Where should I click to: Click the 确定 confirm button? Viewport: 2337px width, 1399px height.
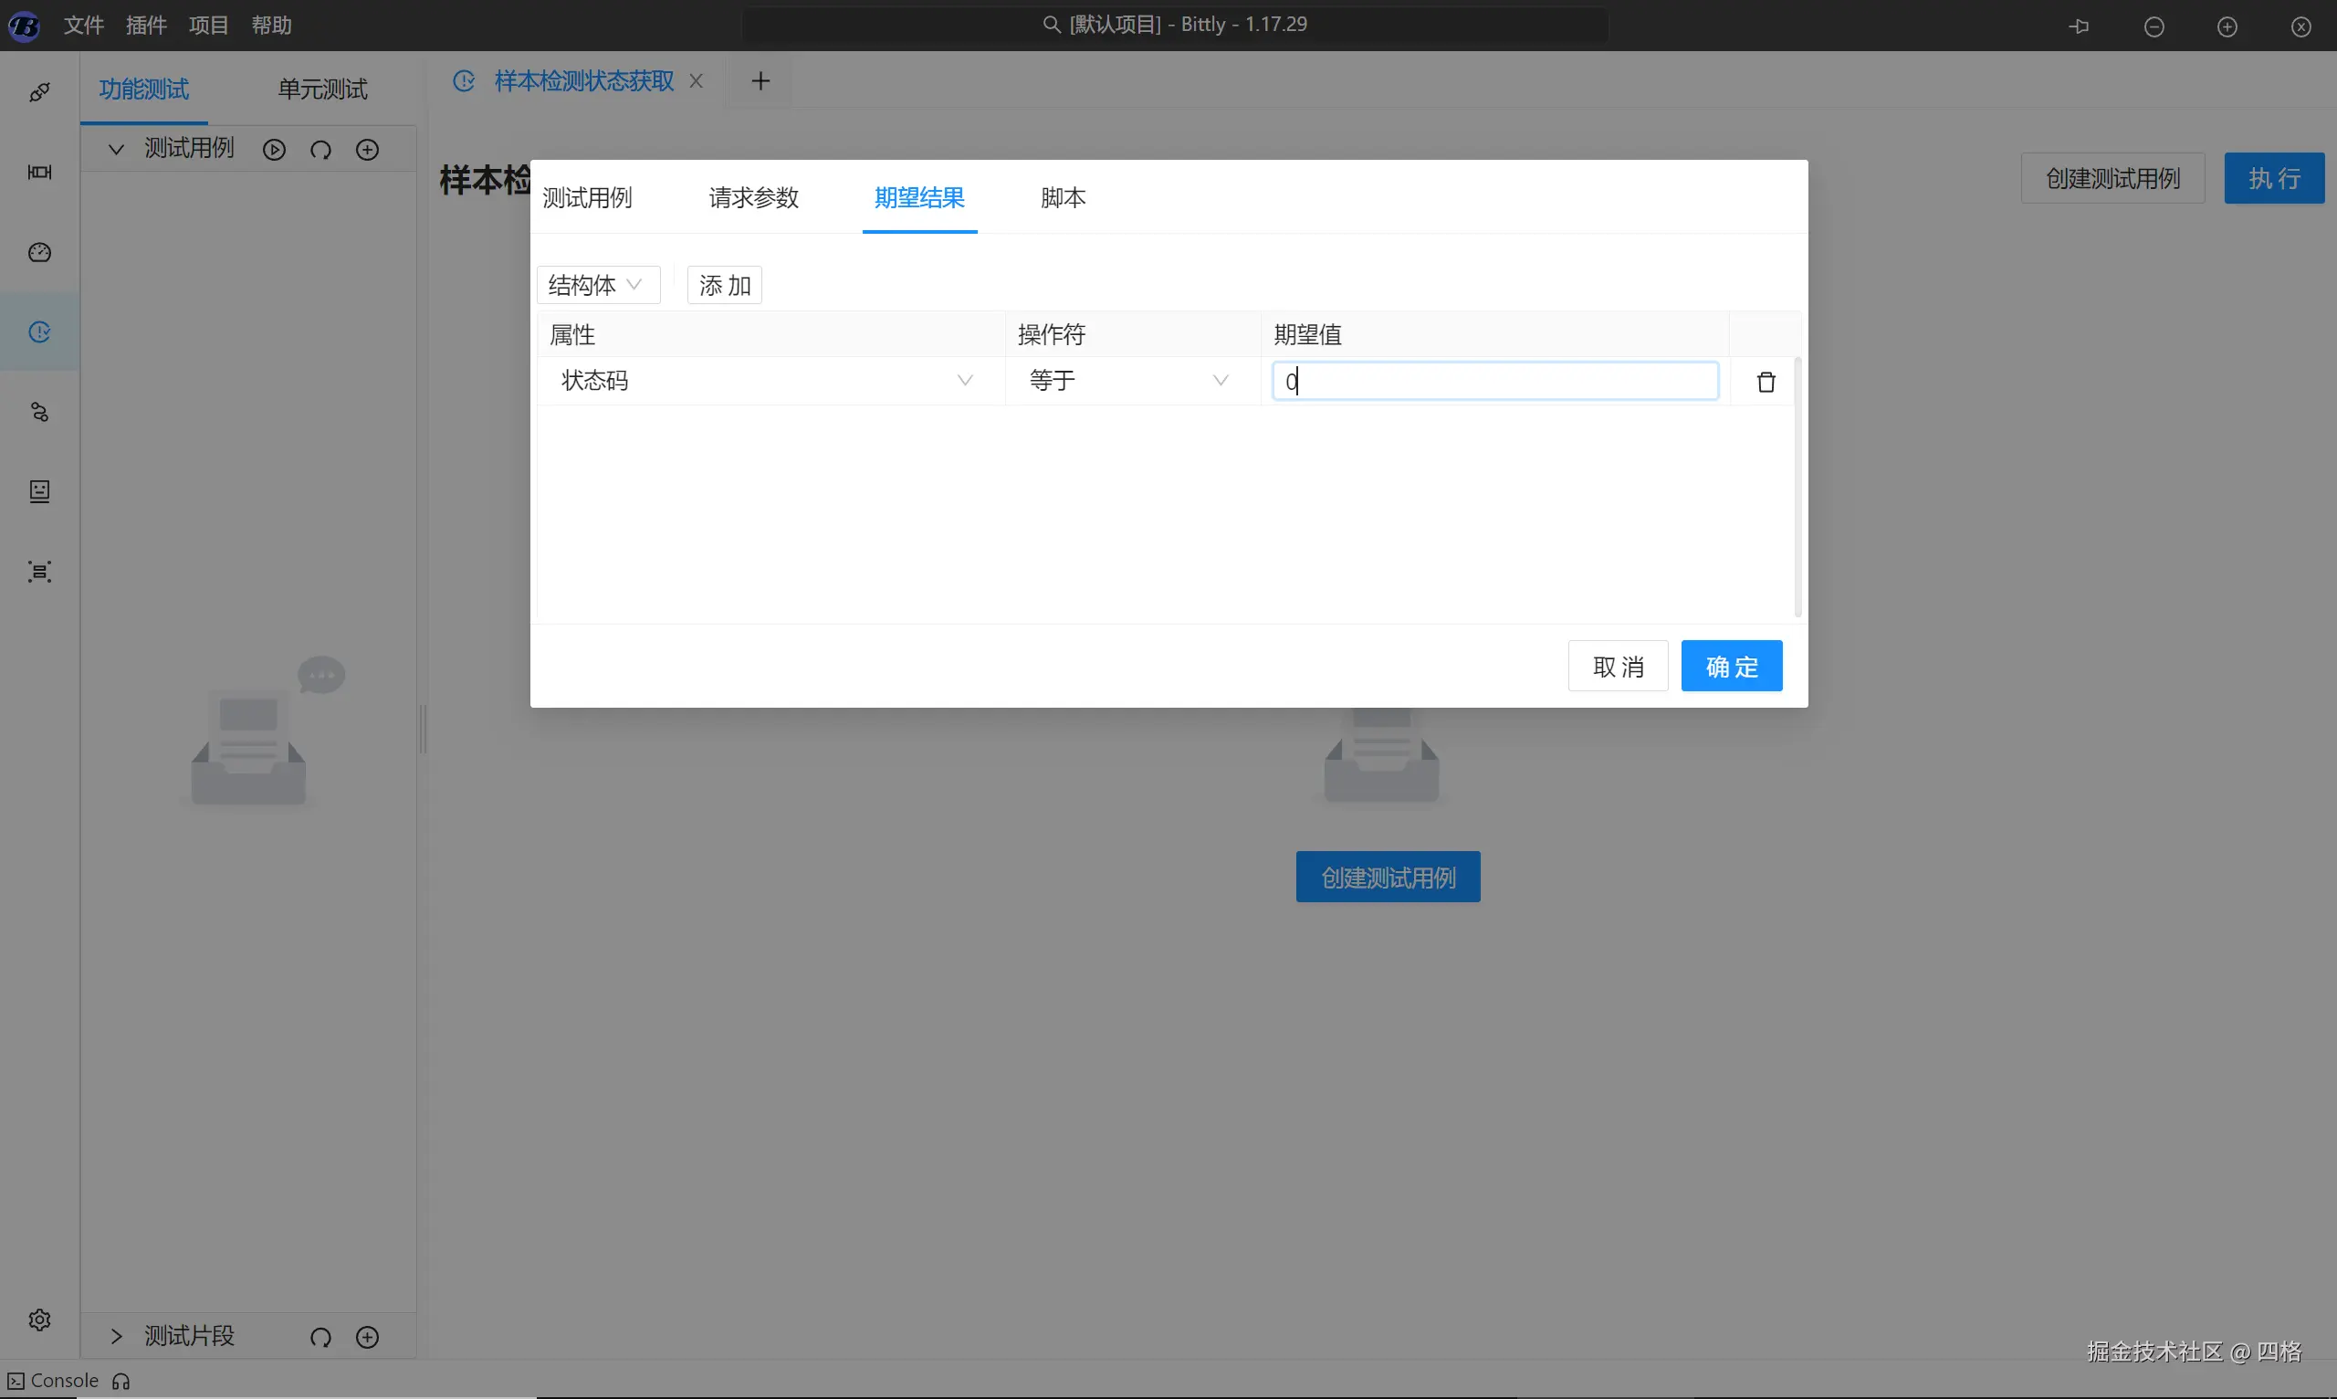point(1731,667)
